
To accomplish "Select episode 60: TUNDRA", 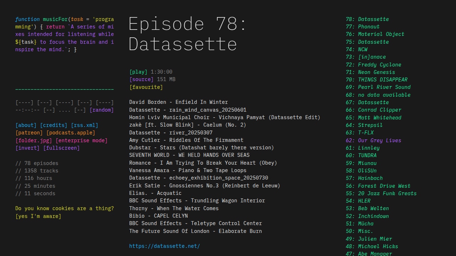I will pos(361,155).
